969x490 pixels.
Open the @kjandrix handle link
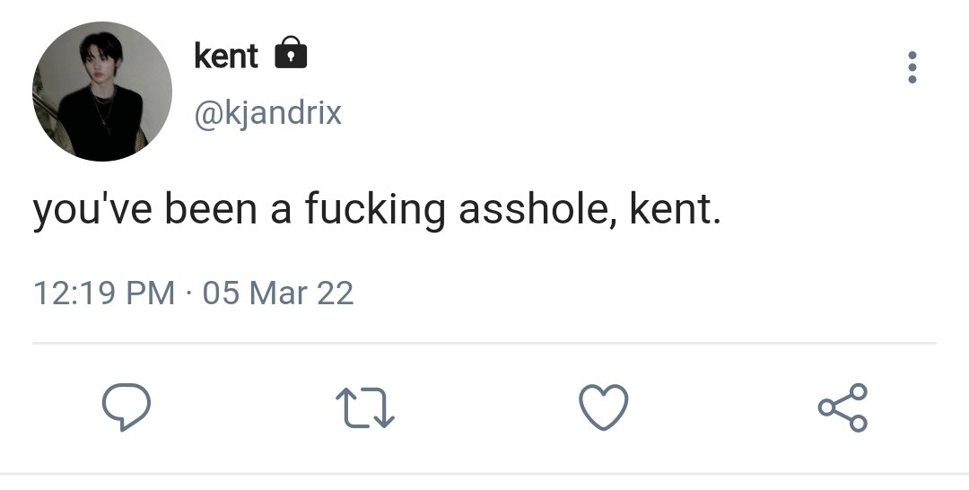tap(267, 113)
